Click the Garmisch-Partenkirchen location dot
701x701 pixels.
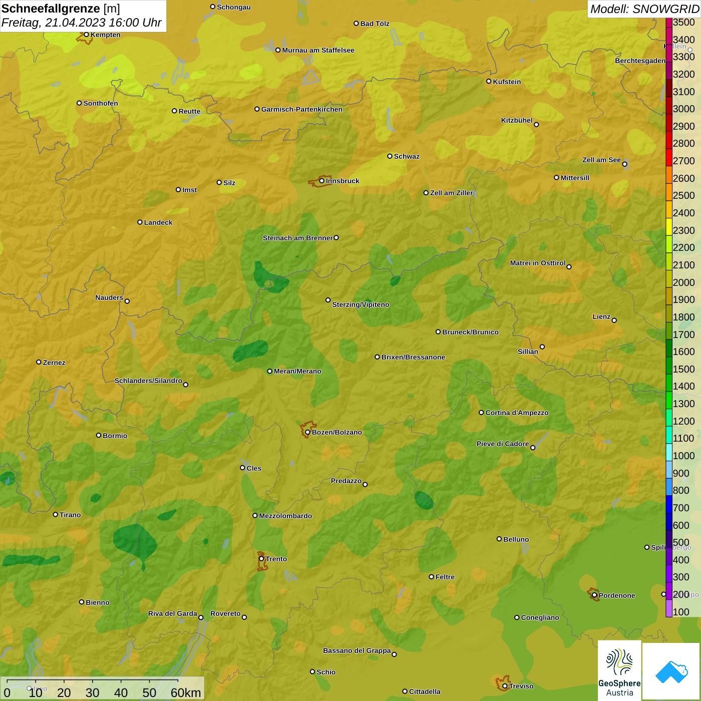[x=257, y=109]
